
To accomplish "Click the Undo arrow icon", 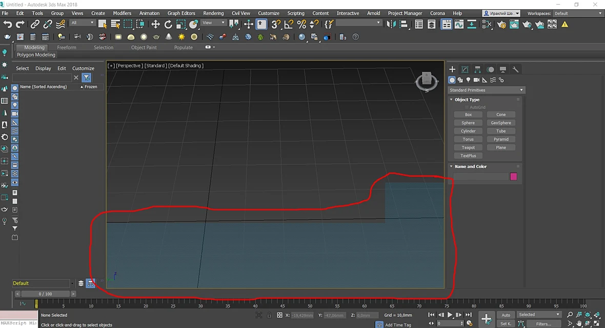I will tap(7, 24).
